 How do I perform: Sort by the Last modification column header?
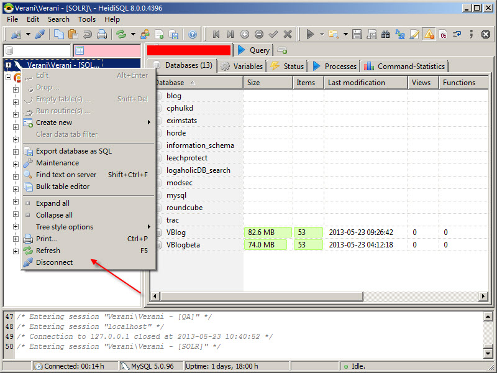tap(364, 83)
